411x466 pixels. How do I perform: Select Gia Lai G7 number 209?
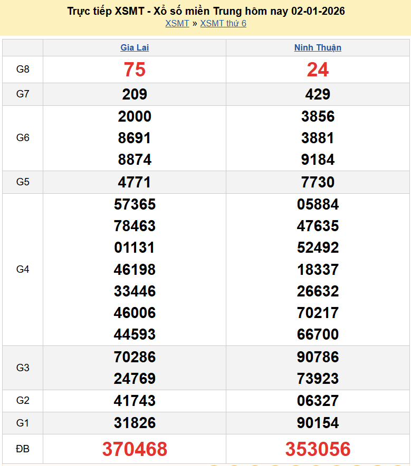click(x=135, y=94)
